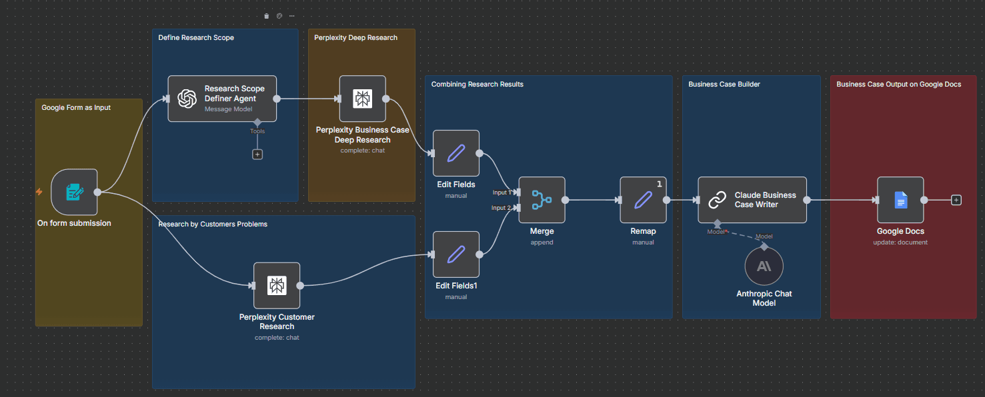Click the On form submission trigger icon
985x397 pixels.
pos(73,192)
